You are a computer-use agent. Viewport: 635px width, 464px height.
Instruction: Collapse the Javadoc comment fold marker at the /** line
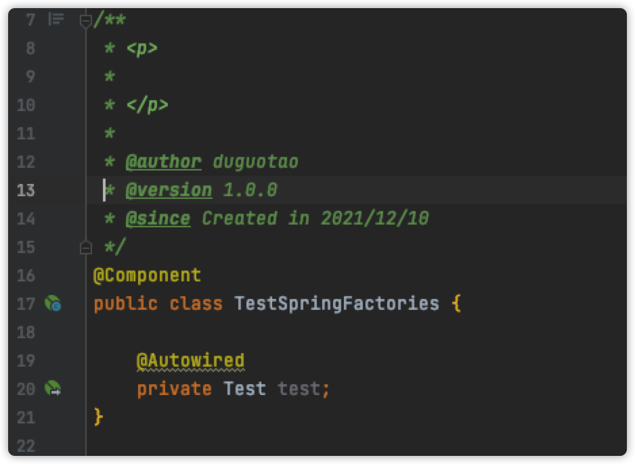[x=85, y=20]
